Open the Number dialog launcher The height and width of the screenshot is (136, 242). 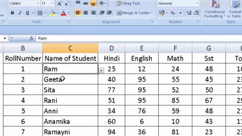coord(198,22)
